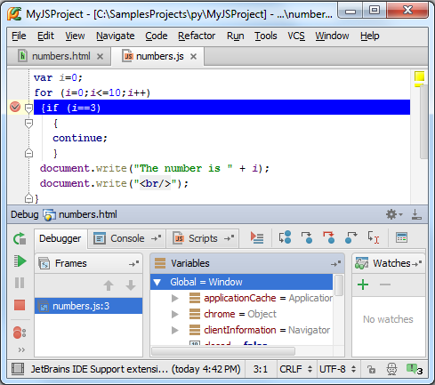Viewport: 435px width, 385px height.
Task: Toggle the Hector inspector icon in status bar
Action: click(x=391, y=369)
